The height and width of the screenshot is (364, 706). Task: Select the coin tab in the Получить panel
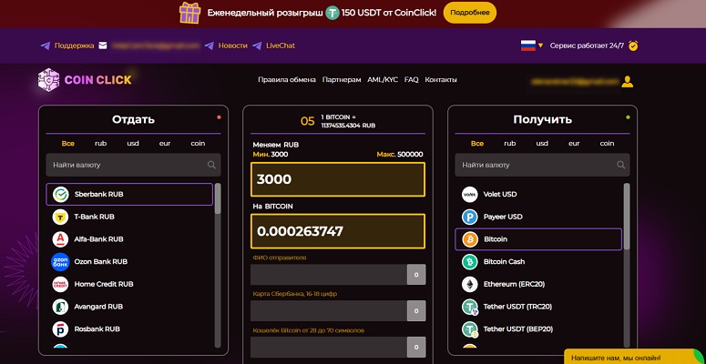point(607,144)
